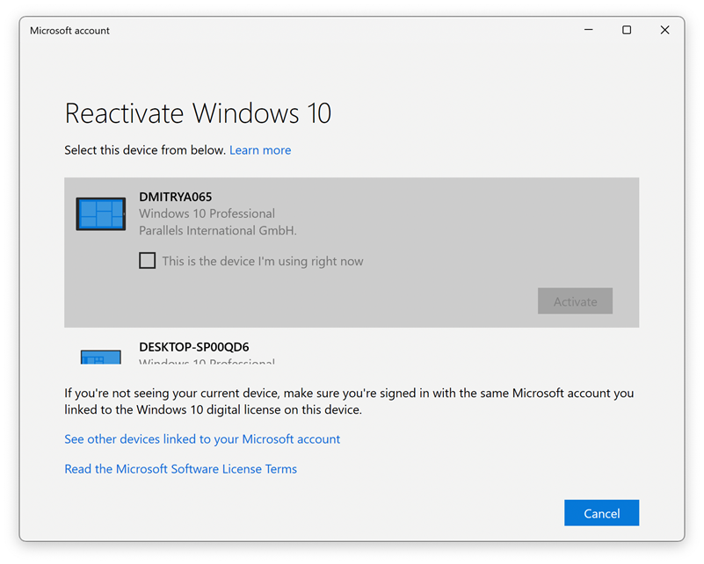Screen dimensions: 704x564
Task: Cancel the reactivation dialog
Action: [x=601, y=513]
